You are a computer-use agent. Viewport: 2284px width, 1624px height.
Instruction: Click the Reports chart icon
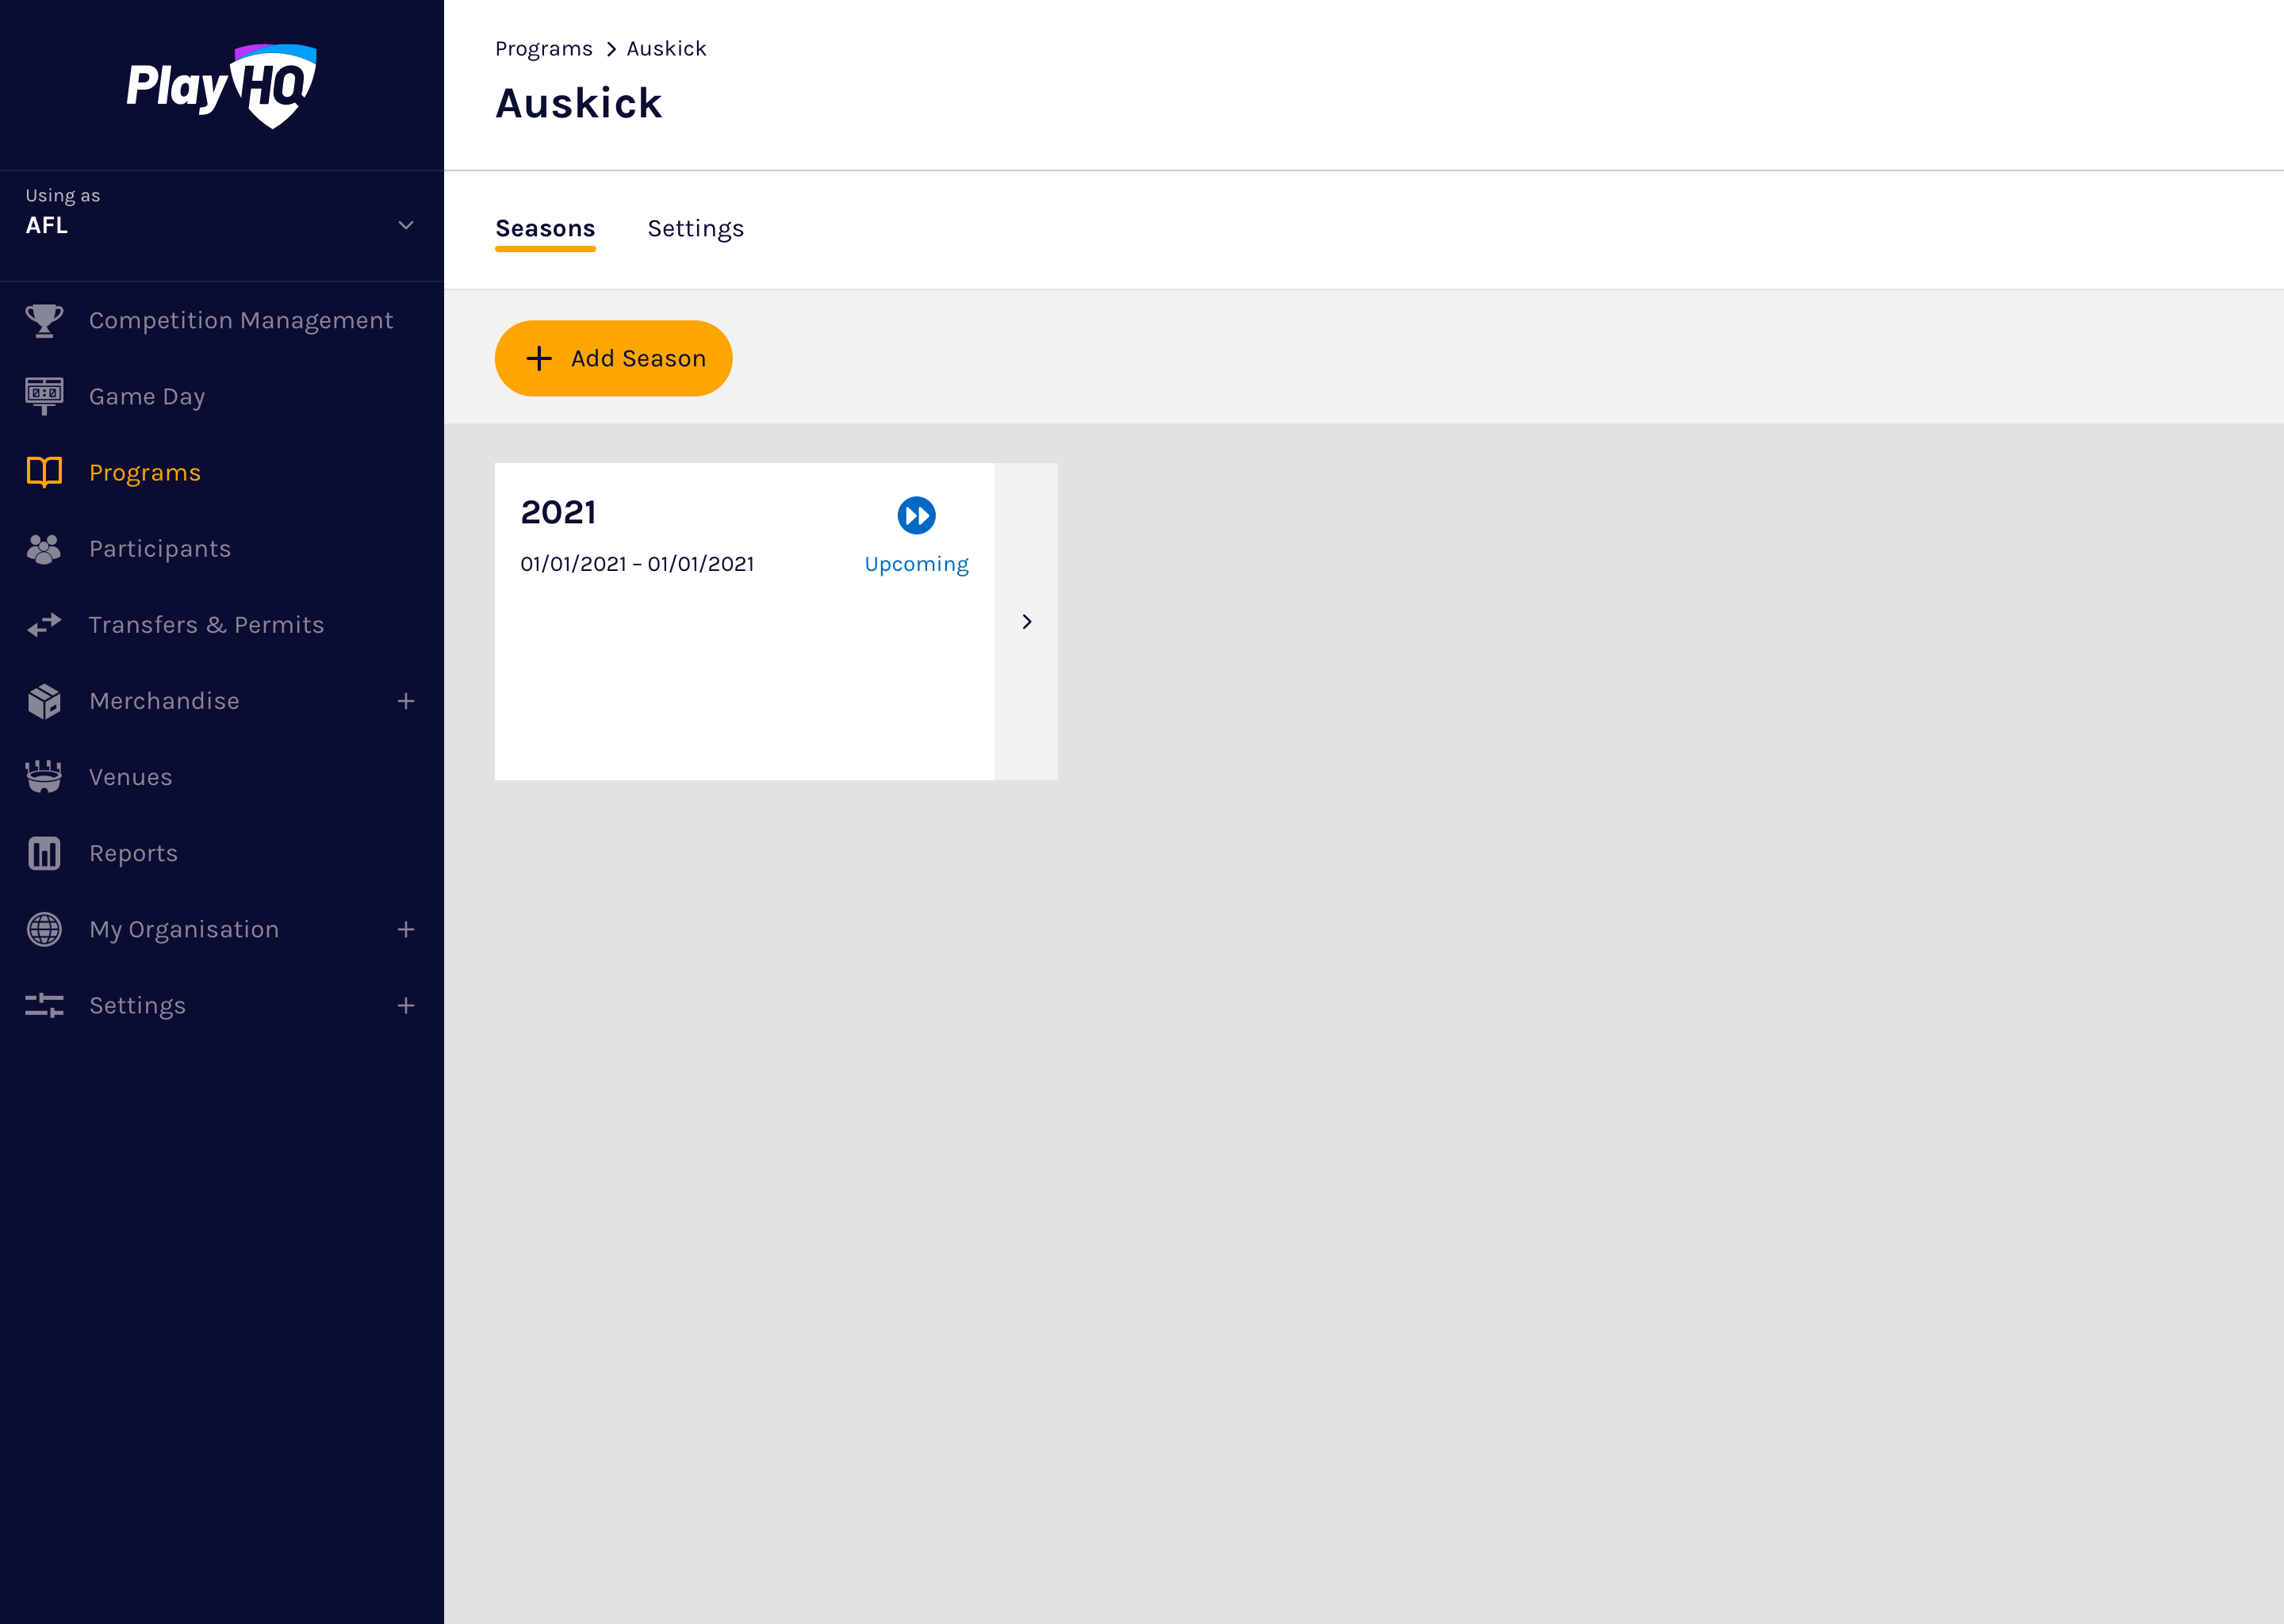(x=44, y=853)
